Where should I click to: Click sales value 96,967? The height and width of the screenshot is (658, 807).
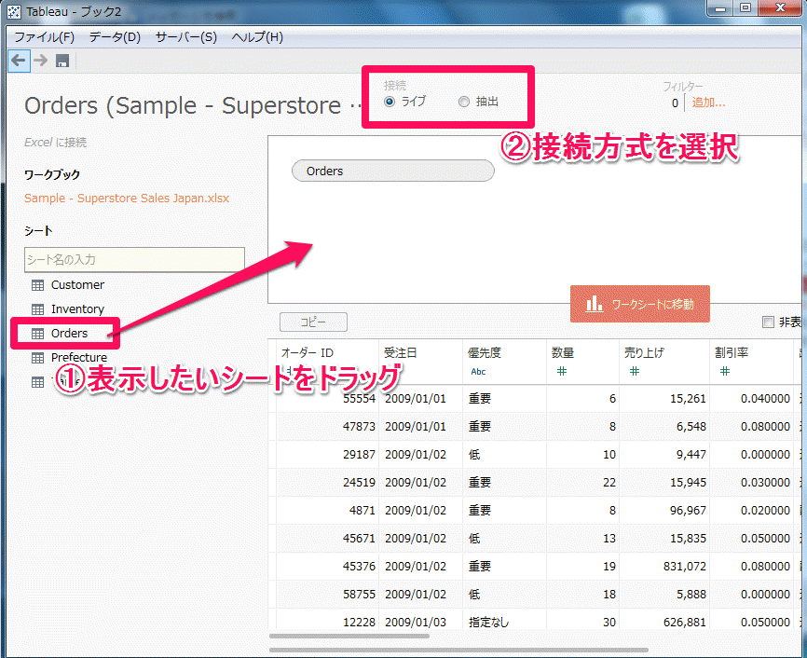[x=688, y=510]
